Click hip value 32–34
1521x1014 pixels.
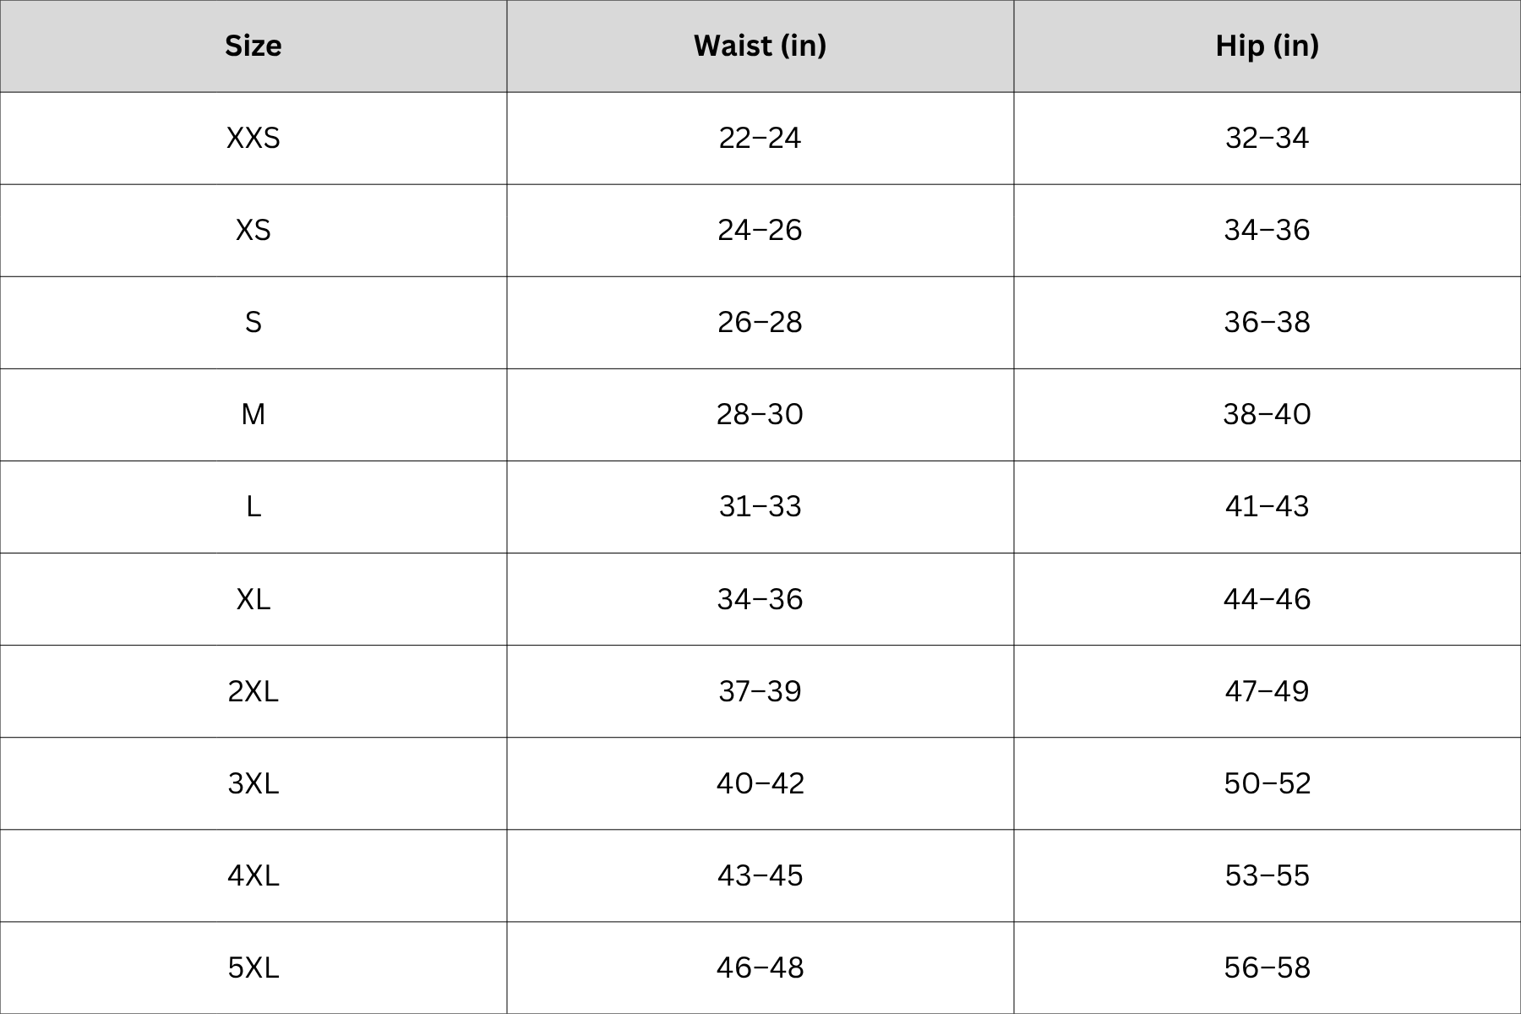[1267, 138]
